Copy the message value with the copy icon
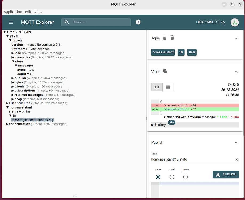 165,71
